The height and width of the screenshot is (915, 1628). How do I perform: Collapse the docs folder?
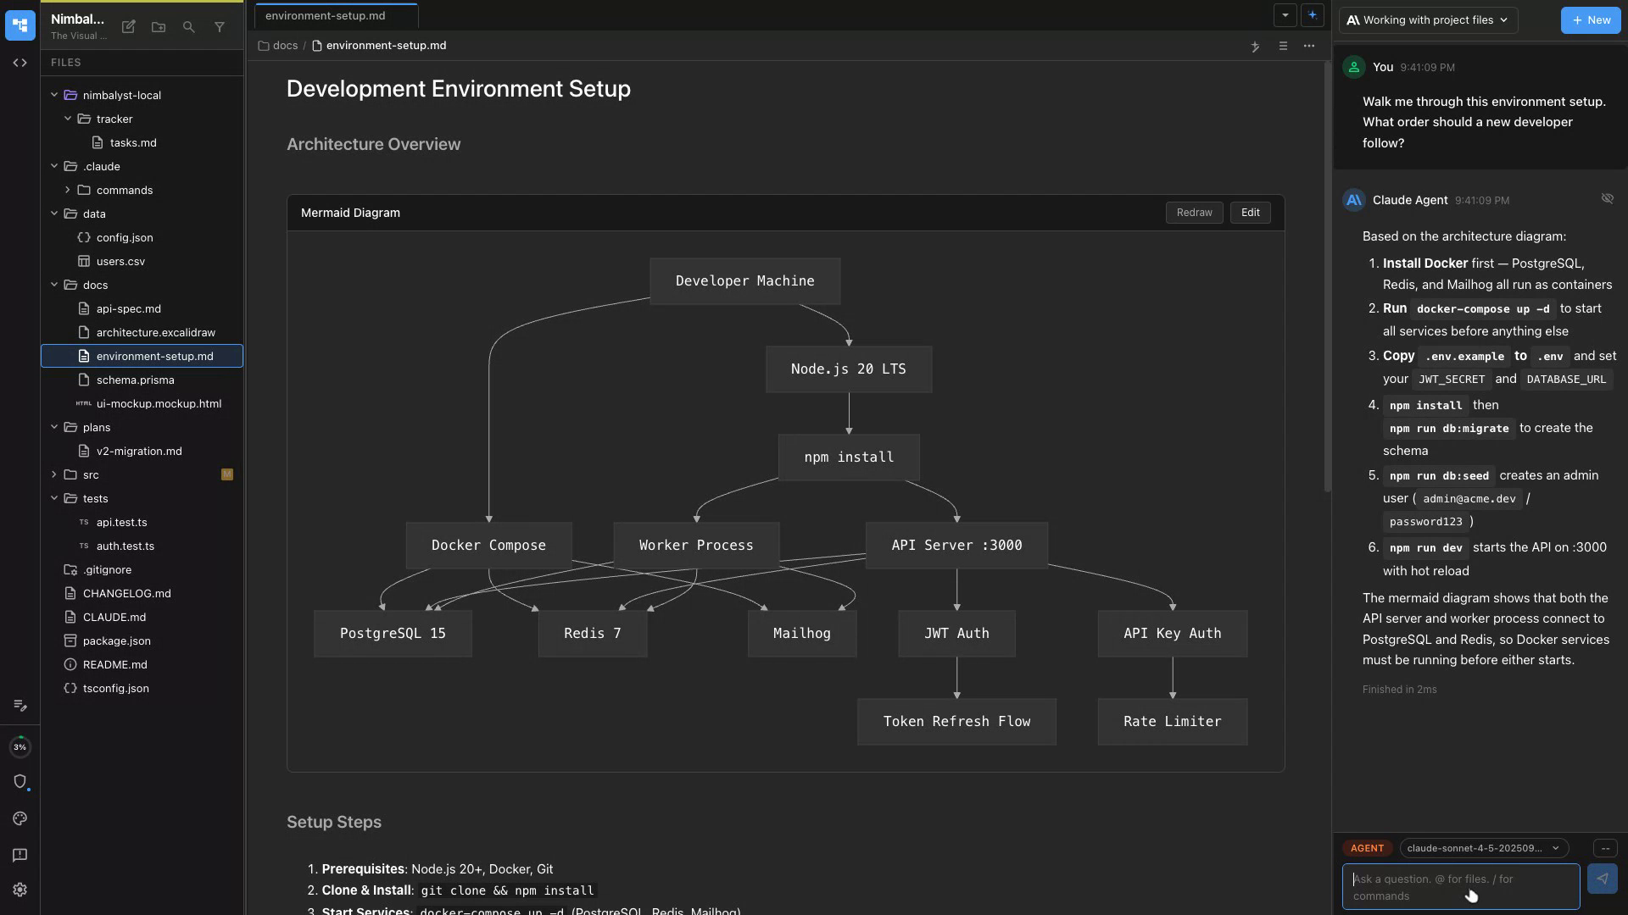coord(54,285)
